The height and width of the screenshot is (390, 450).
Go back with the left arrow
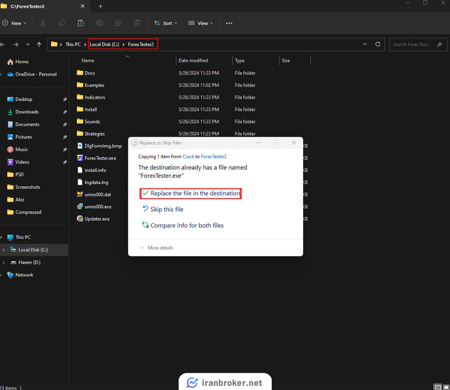(2, 45)
